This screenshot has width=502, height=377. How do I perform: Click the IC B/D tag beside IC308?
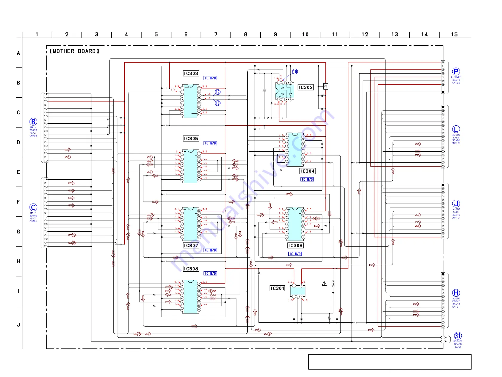210,273
